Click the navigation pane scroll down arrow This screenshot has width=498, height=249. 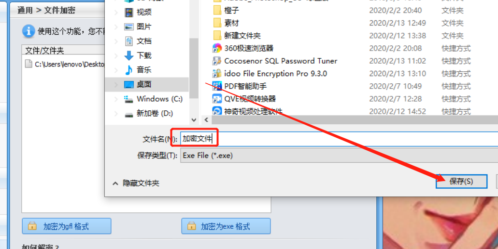pyautogui.click(x=194, y=120)
